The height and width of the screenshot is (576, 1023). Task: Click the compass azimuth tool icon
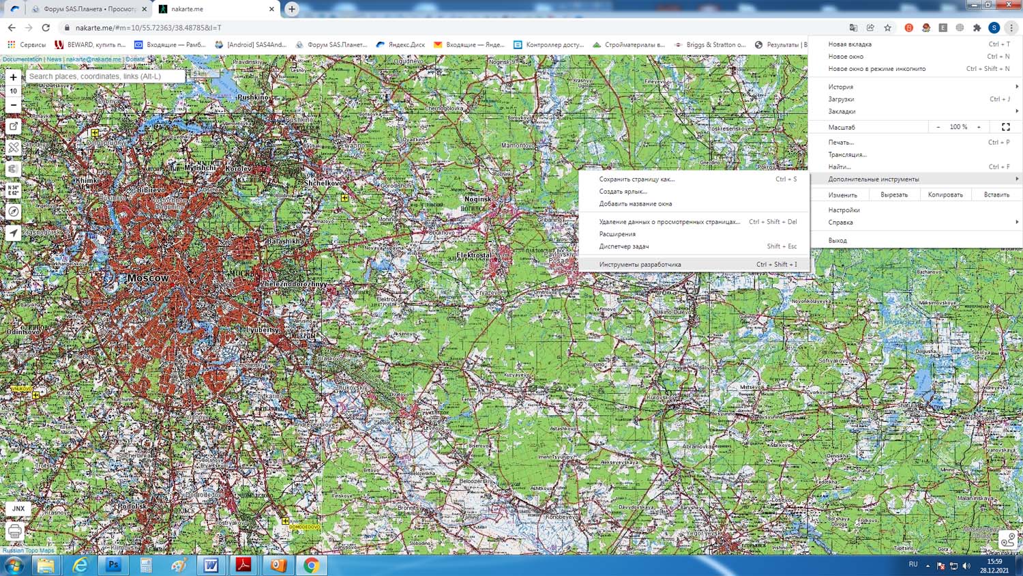(x=13, y=212)
